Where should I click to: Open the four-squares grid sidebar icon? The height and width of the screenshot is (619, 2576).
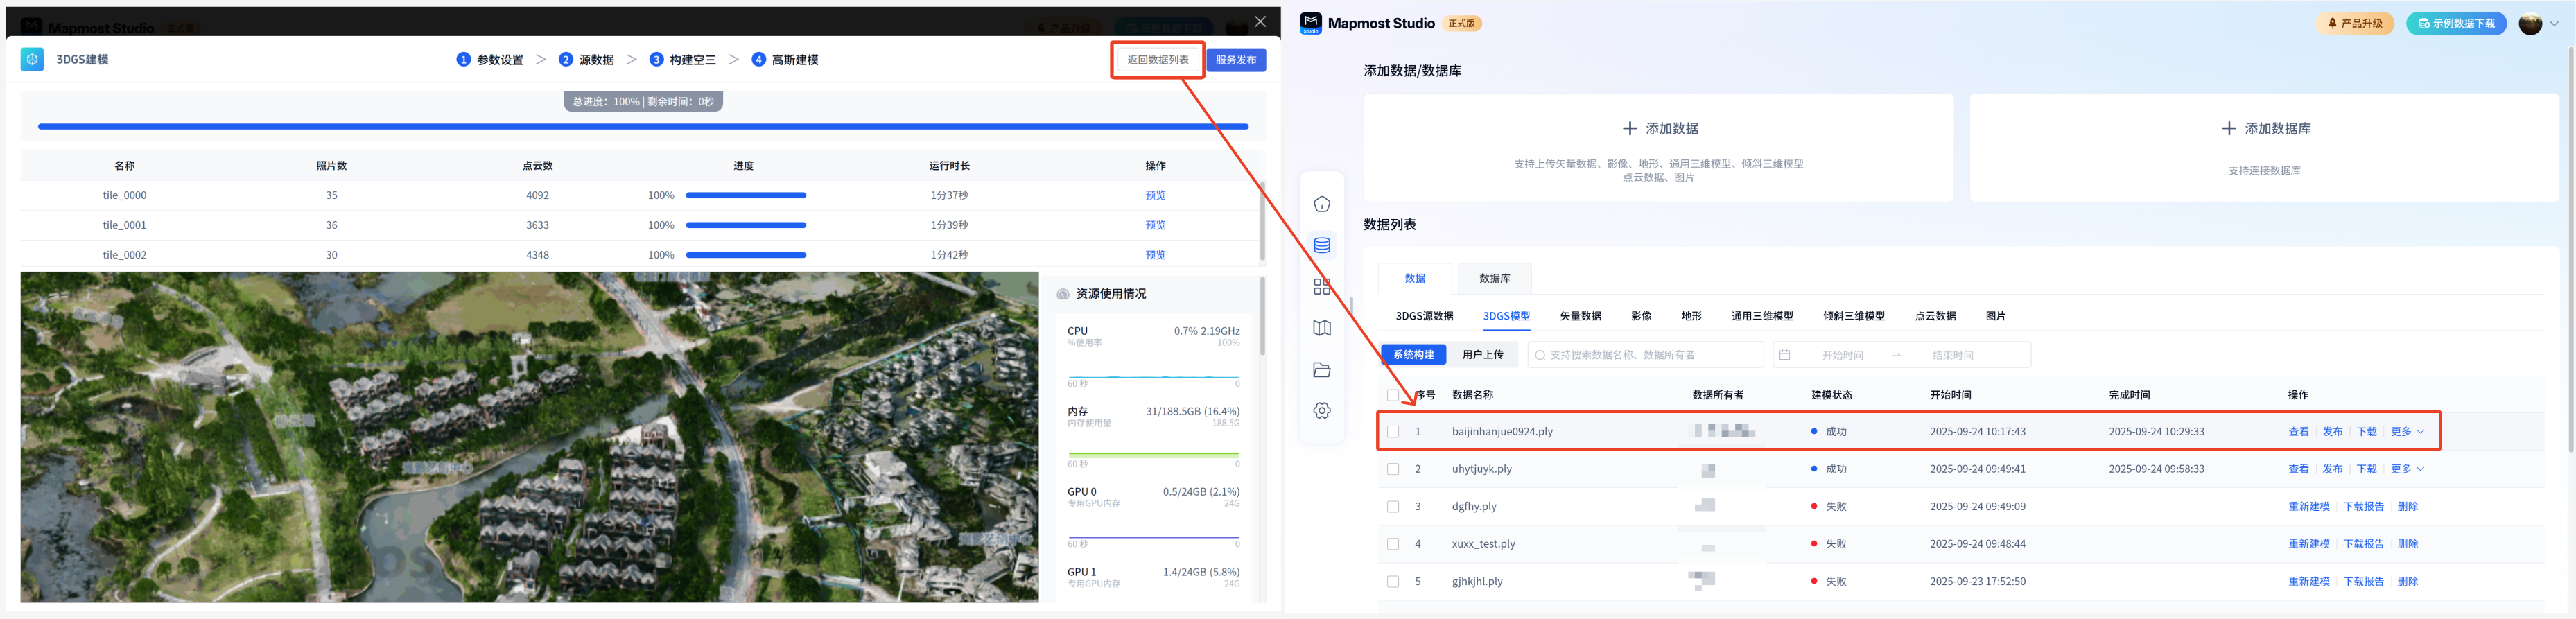1321,287
